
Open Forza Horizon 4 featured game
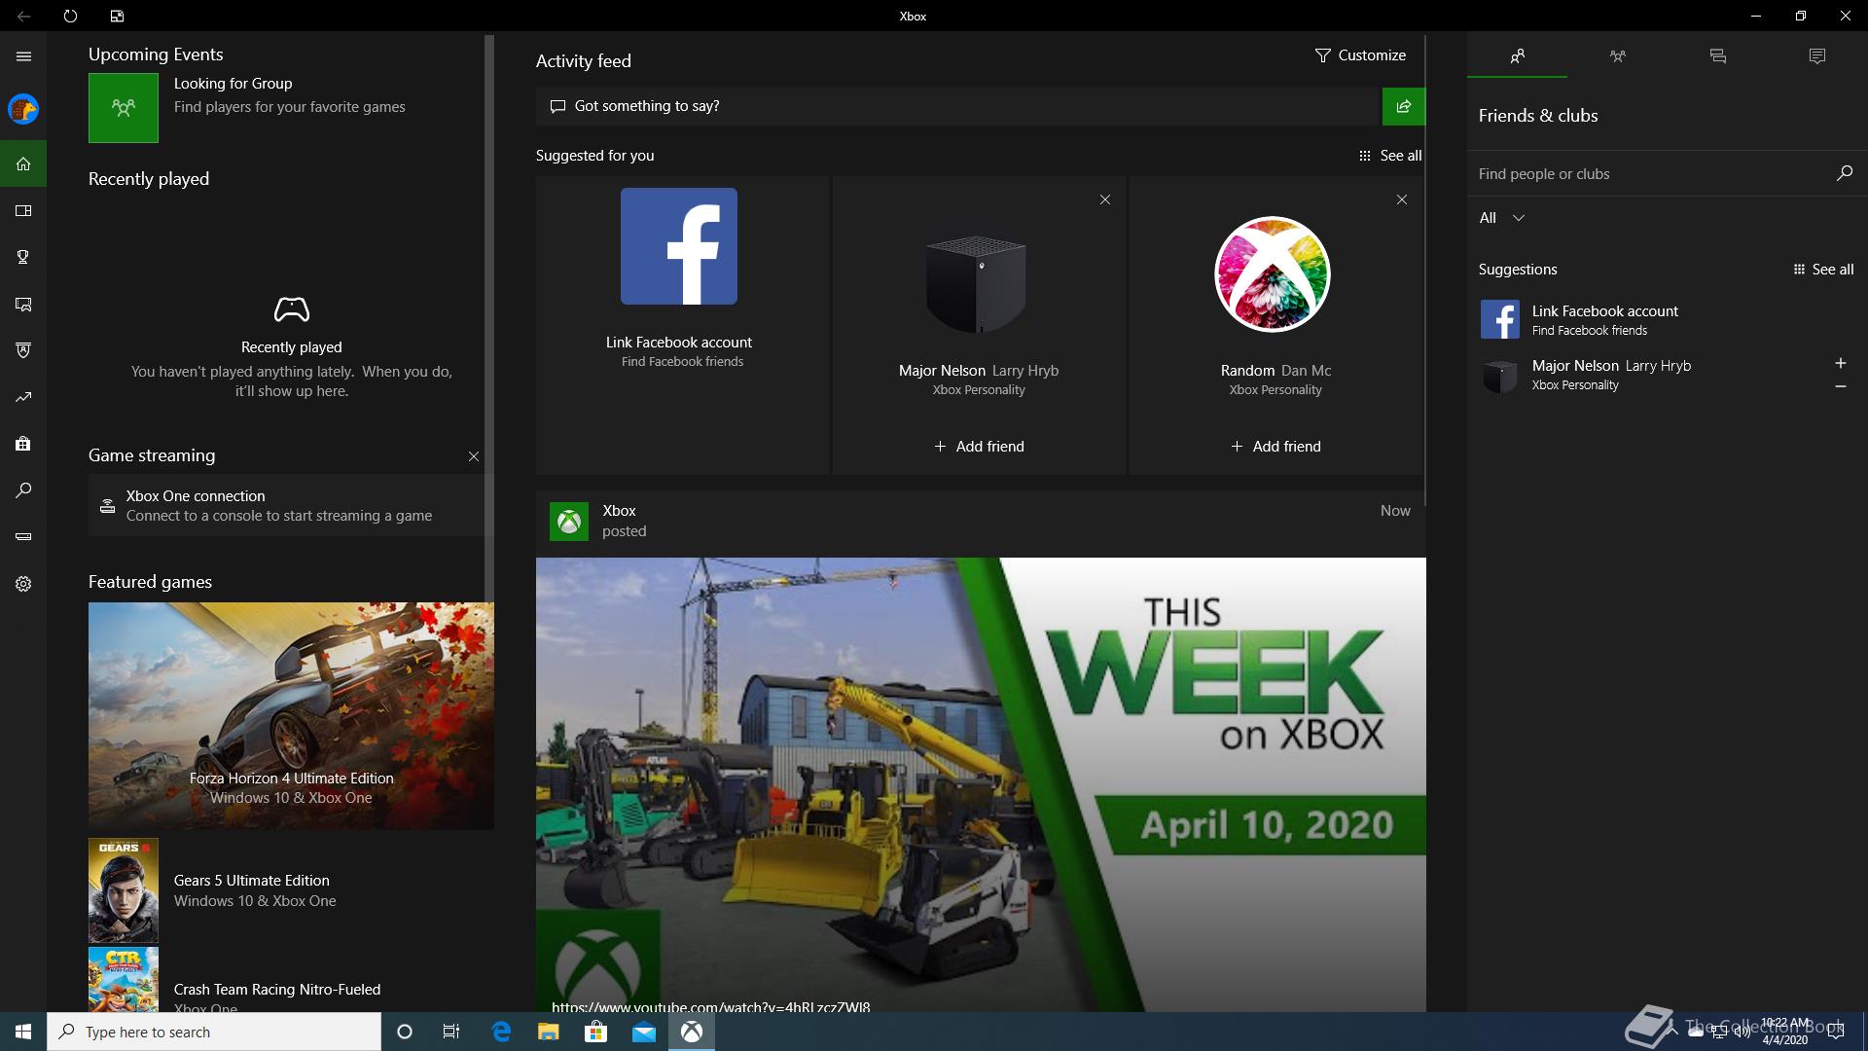point(291,716)
